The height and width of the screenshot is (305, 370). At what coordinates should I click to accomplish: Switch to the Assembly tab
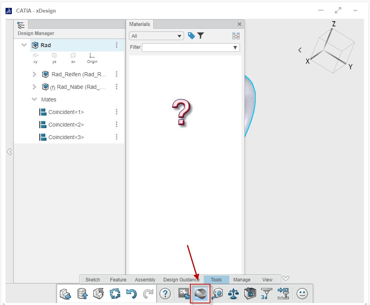[x=145, y=279]
